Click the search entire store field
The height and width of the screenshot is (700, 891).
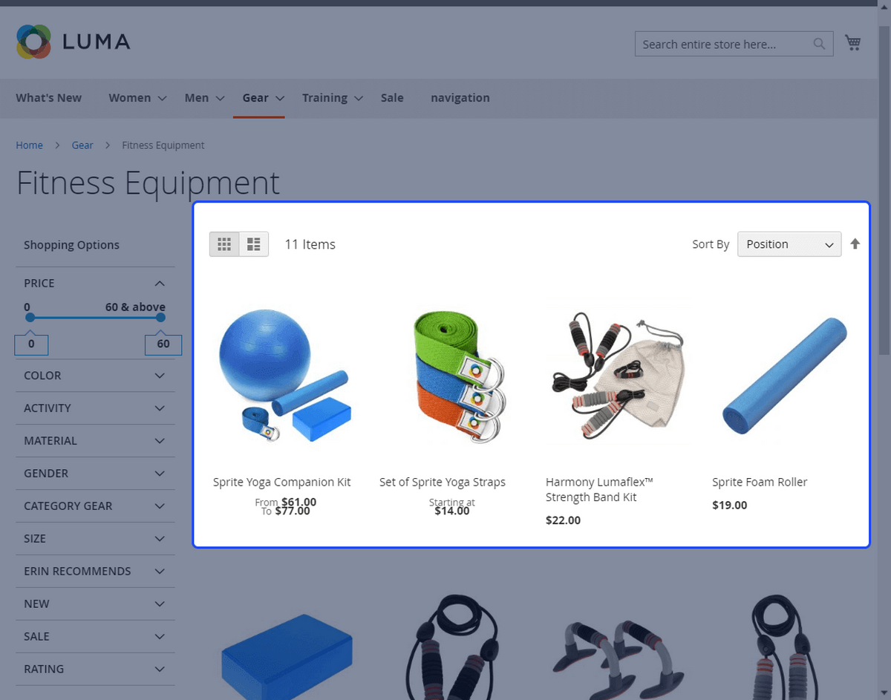pyautogui.click(x=724, y=45)
